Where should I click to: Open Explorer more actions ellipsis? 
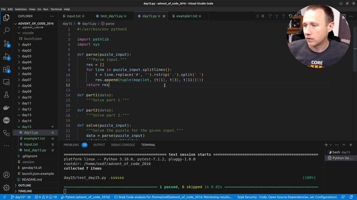point(52,16)
